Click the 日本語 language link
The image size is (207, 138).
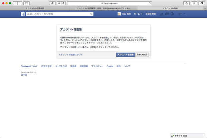[x=24, y=75]
